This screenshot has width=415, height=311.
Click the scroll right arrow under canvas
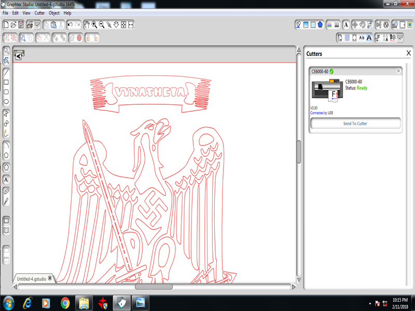click(x=294, y=287)
